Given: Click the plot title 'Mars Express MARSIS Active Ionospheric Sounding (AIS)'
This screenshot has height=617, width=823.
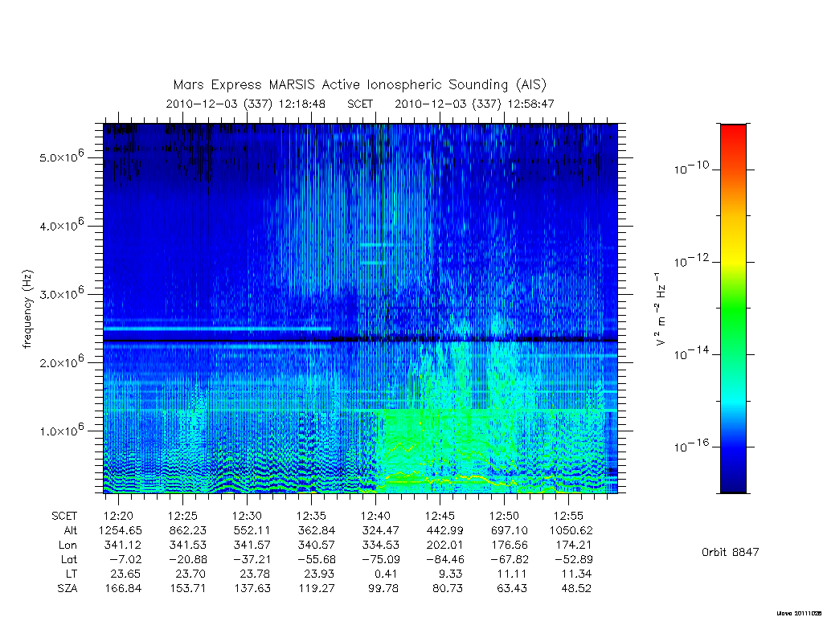Looking at the screenshot, I should click(359, 85).
